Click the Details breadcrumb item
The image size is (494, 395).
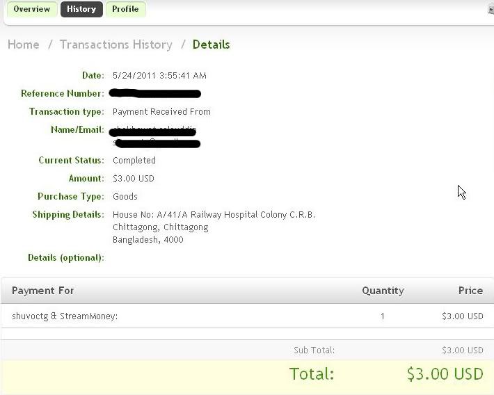point(211,45)
